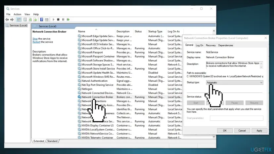The height and width of the screenshot is (154, 274).
Task: Select the NVIDIA LocalSystem Contai... row
Action: [130, 130]
